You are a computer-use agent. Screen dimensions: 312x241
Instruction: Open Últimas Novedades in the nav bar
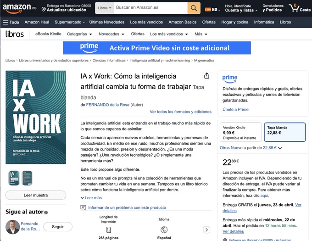tap(106, 22)
